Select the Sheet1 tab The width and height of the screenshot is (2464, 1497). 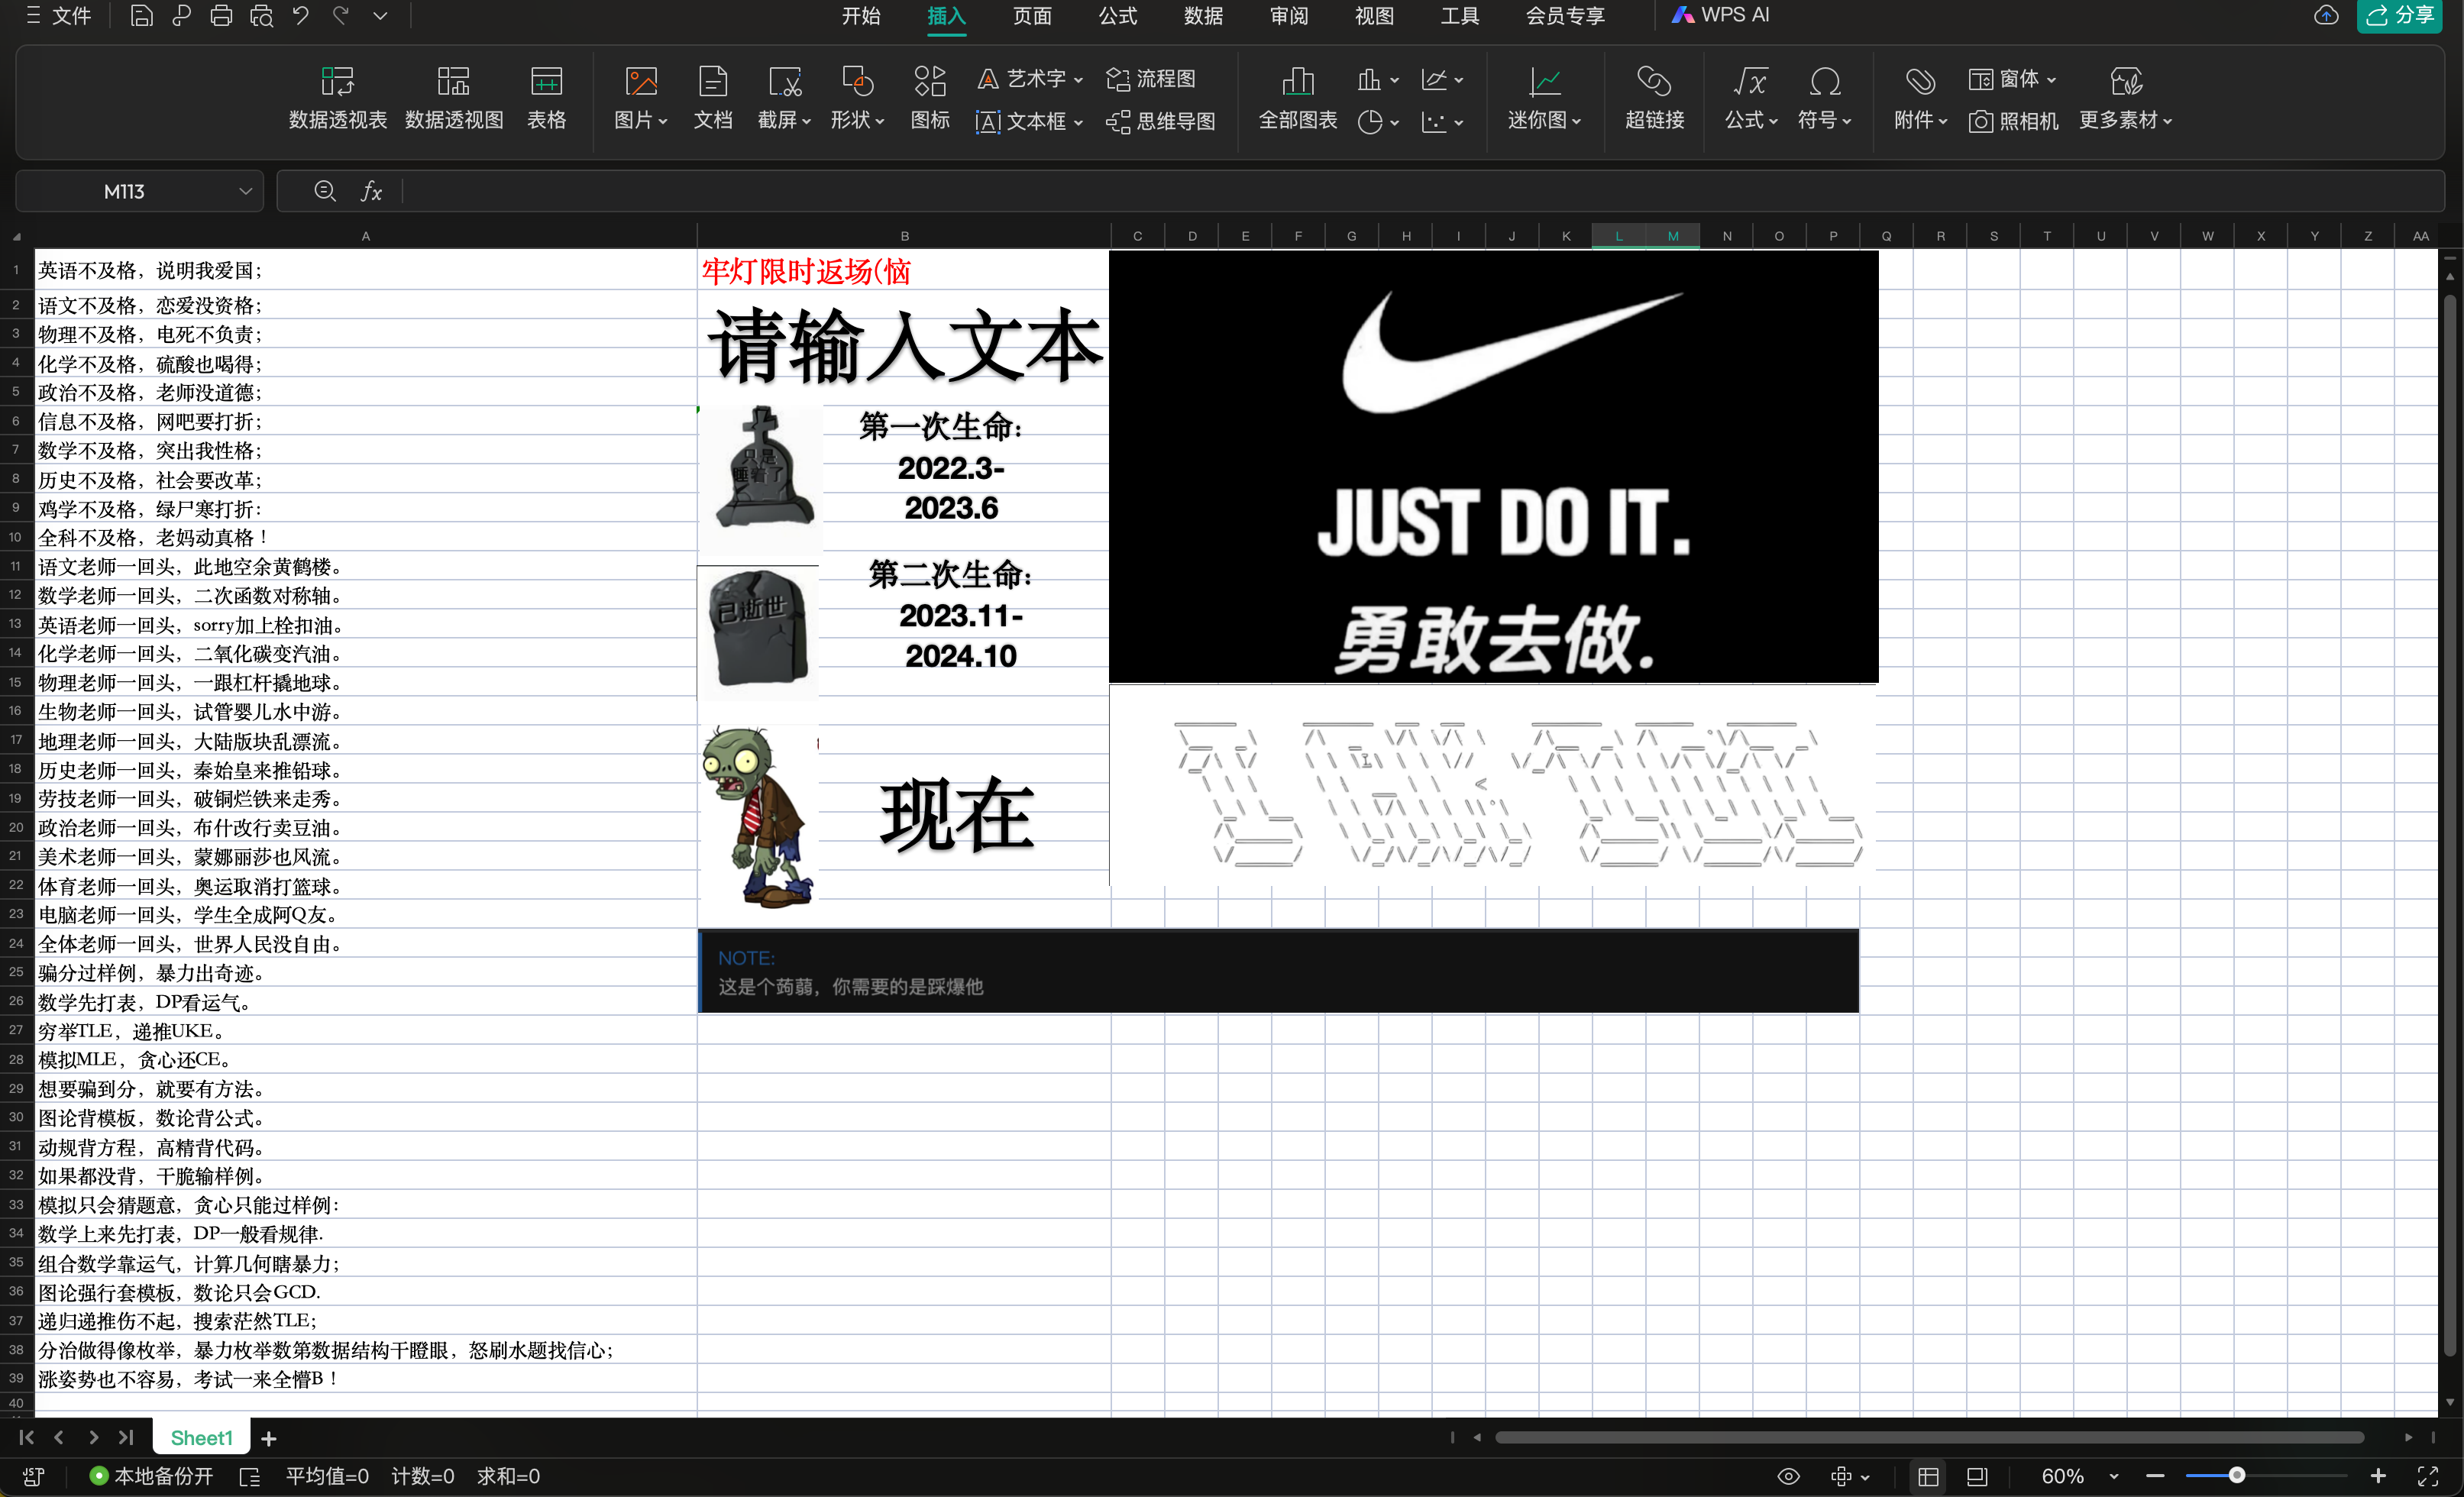pos(201,1438)
